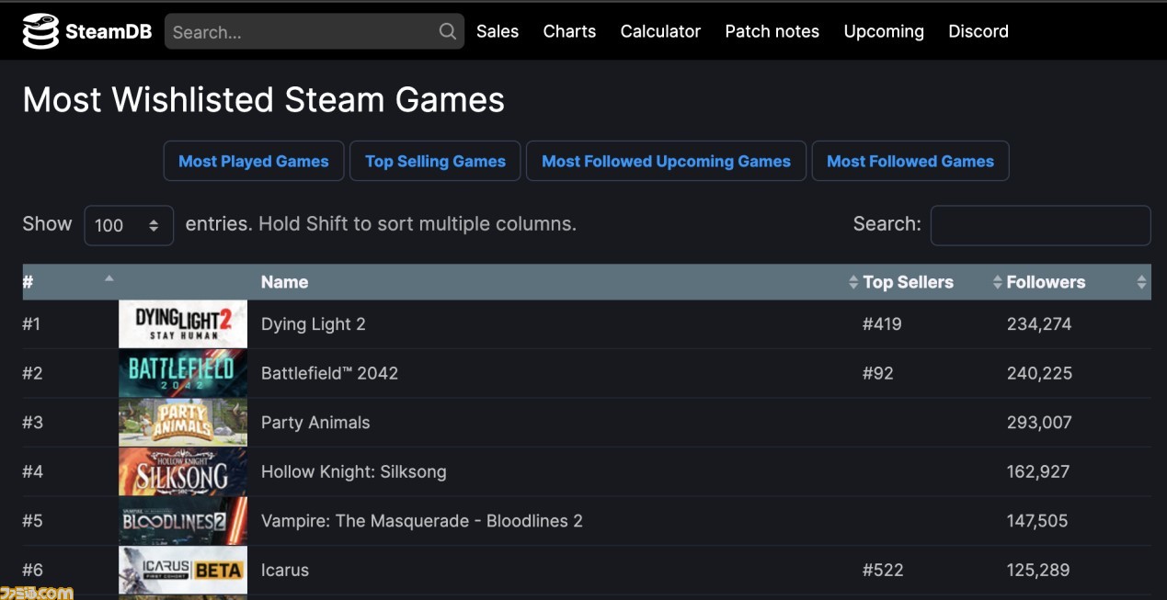Open the Icarus Beta thumbnail
This screenshot has height=600, width=1167.
pyautogui.click(x=183, y=570)
